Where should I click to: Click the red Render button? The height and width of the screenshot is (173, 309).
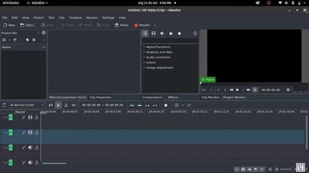tap(142, 25)
